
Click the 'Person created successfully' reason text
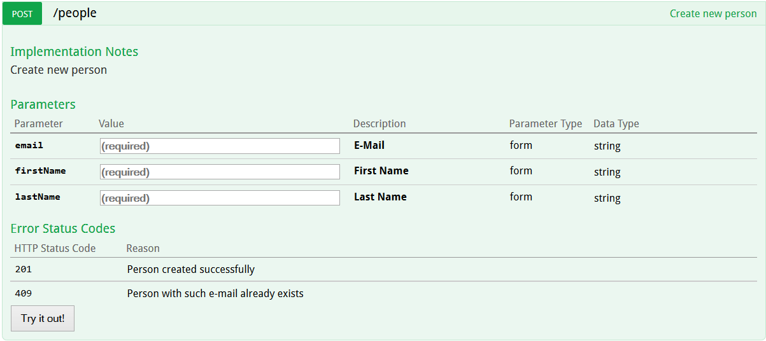point(191,269)
